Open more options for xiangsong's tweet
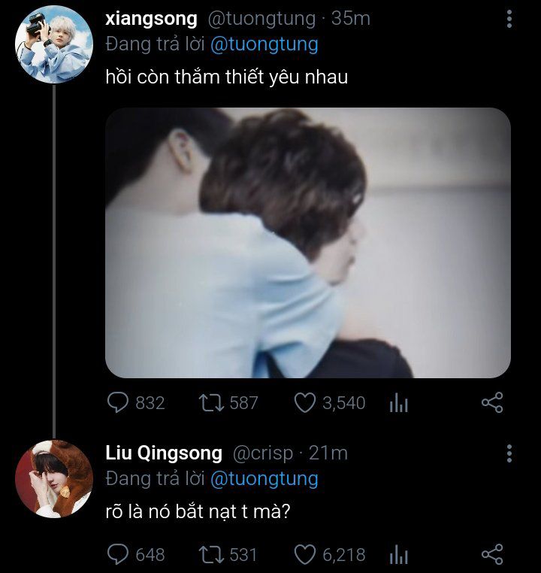This screenshot has width=541, height=573. [x=509, y=19]
